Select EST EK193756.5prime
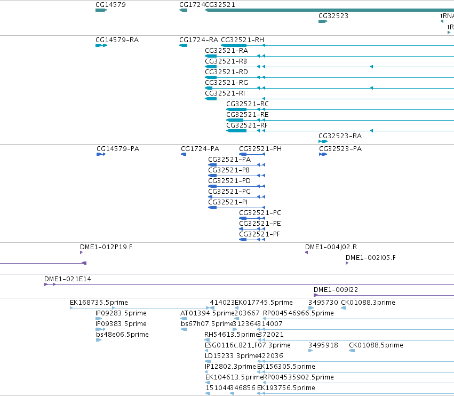This screenshot has height=396, width=454. (x=286, y=389)
